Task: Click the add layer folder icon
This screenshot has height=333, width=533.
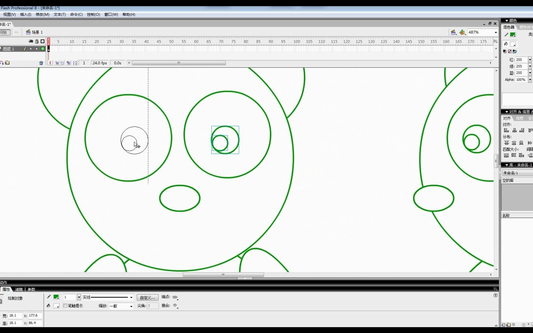Action: [x=7, y=63]
